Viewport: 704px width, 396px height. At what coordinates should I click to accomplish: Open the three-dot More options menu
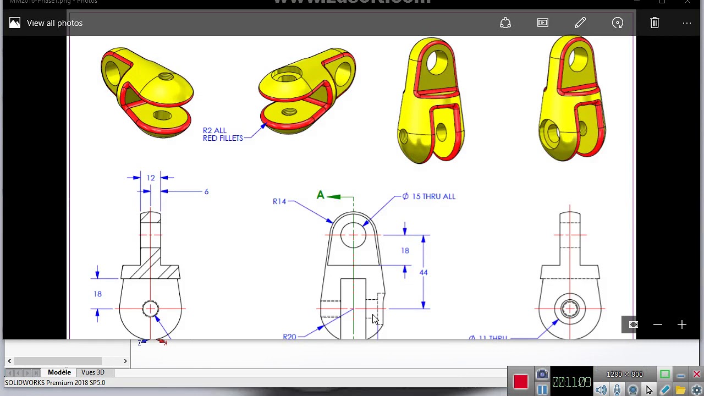pos(687,23)
